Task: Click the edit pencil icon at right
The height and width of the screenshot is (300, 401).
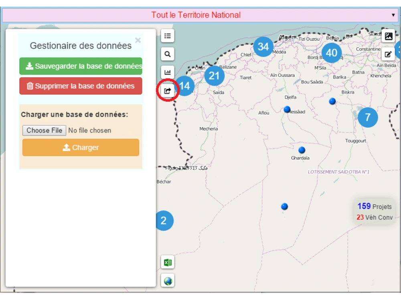Action: tap(388, 54)
